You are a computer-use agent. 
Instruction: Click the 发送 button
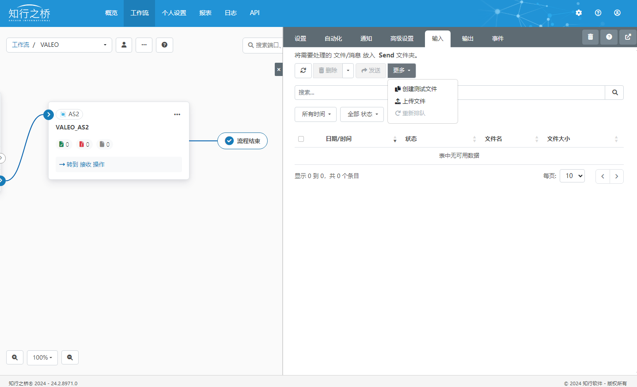point(371,71)
